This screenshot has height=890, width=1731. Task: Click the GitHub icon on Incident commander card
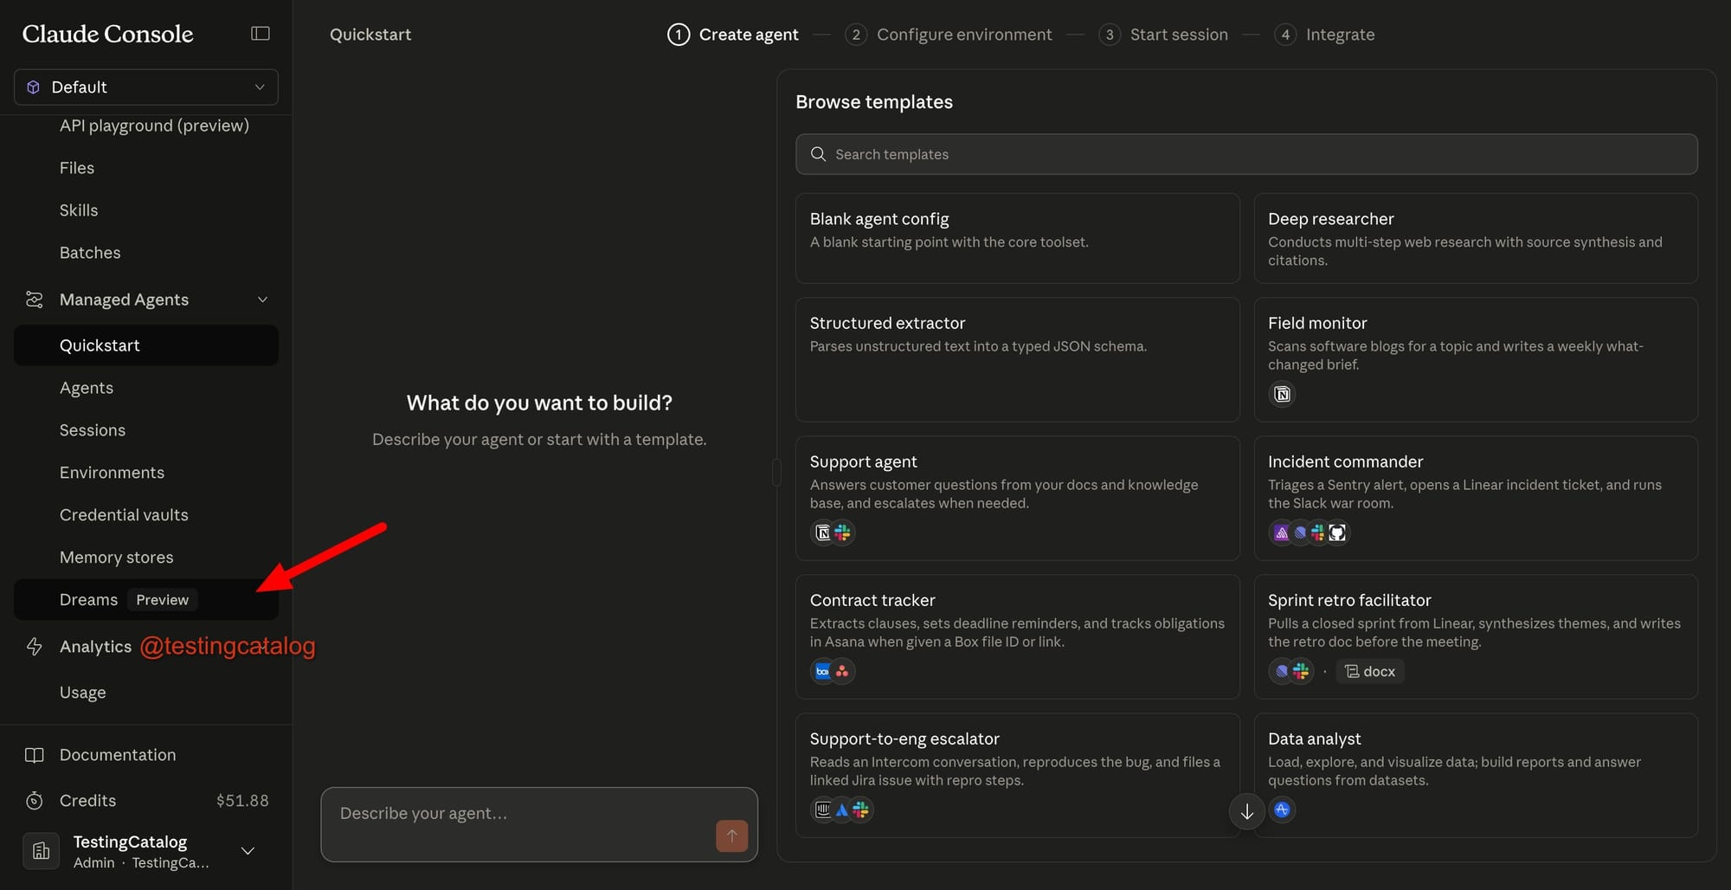[x=1337, y=532]
